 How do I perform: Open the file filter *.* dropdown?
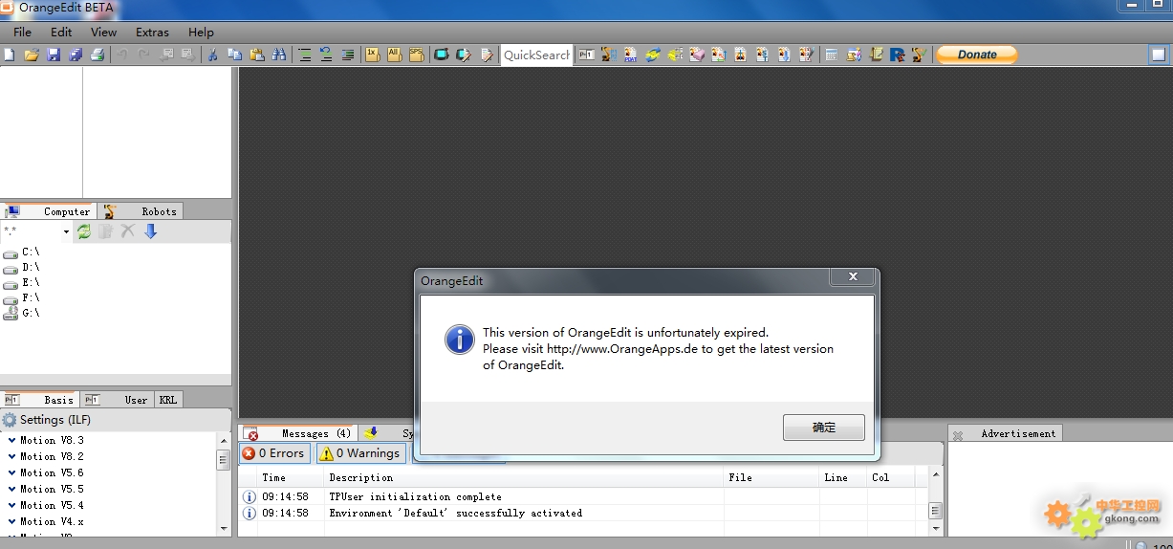[67, 231]
